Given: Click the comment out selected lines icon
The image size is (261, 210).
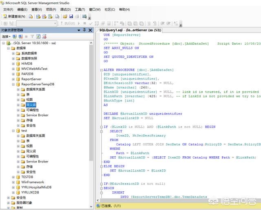Looking at the screenshot, I should point(149,24).
